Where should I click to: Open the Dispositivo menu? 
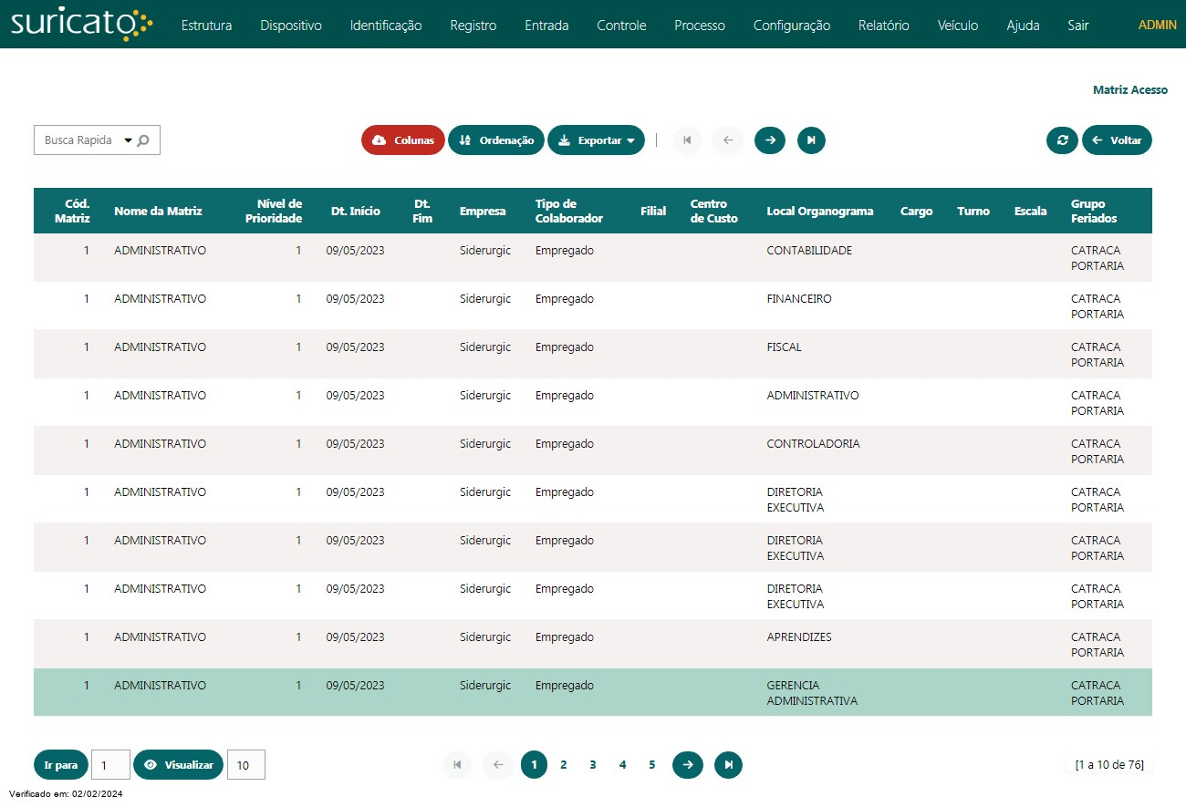(x=291, y=26)
